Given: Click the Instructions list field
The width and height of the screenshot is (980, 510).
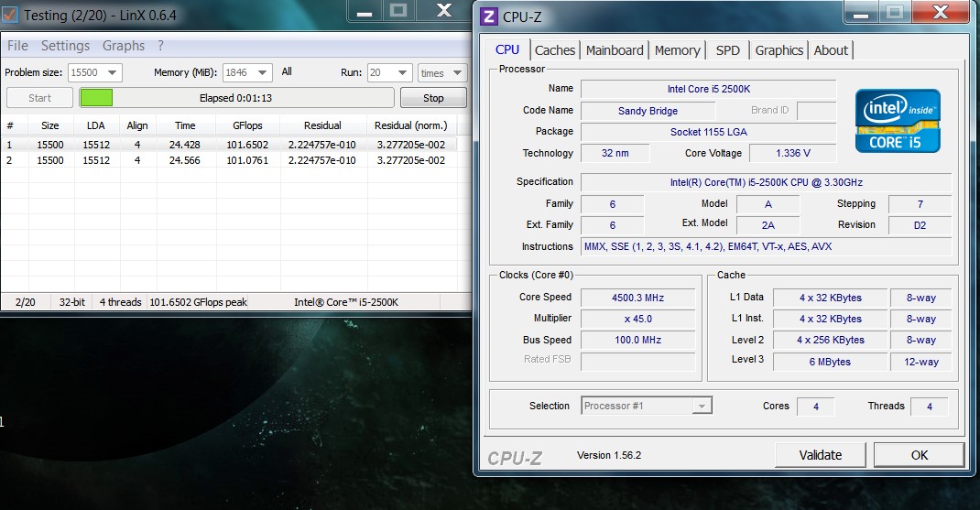Looking at the screenshot, I should (x=767, y=246).
